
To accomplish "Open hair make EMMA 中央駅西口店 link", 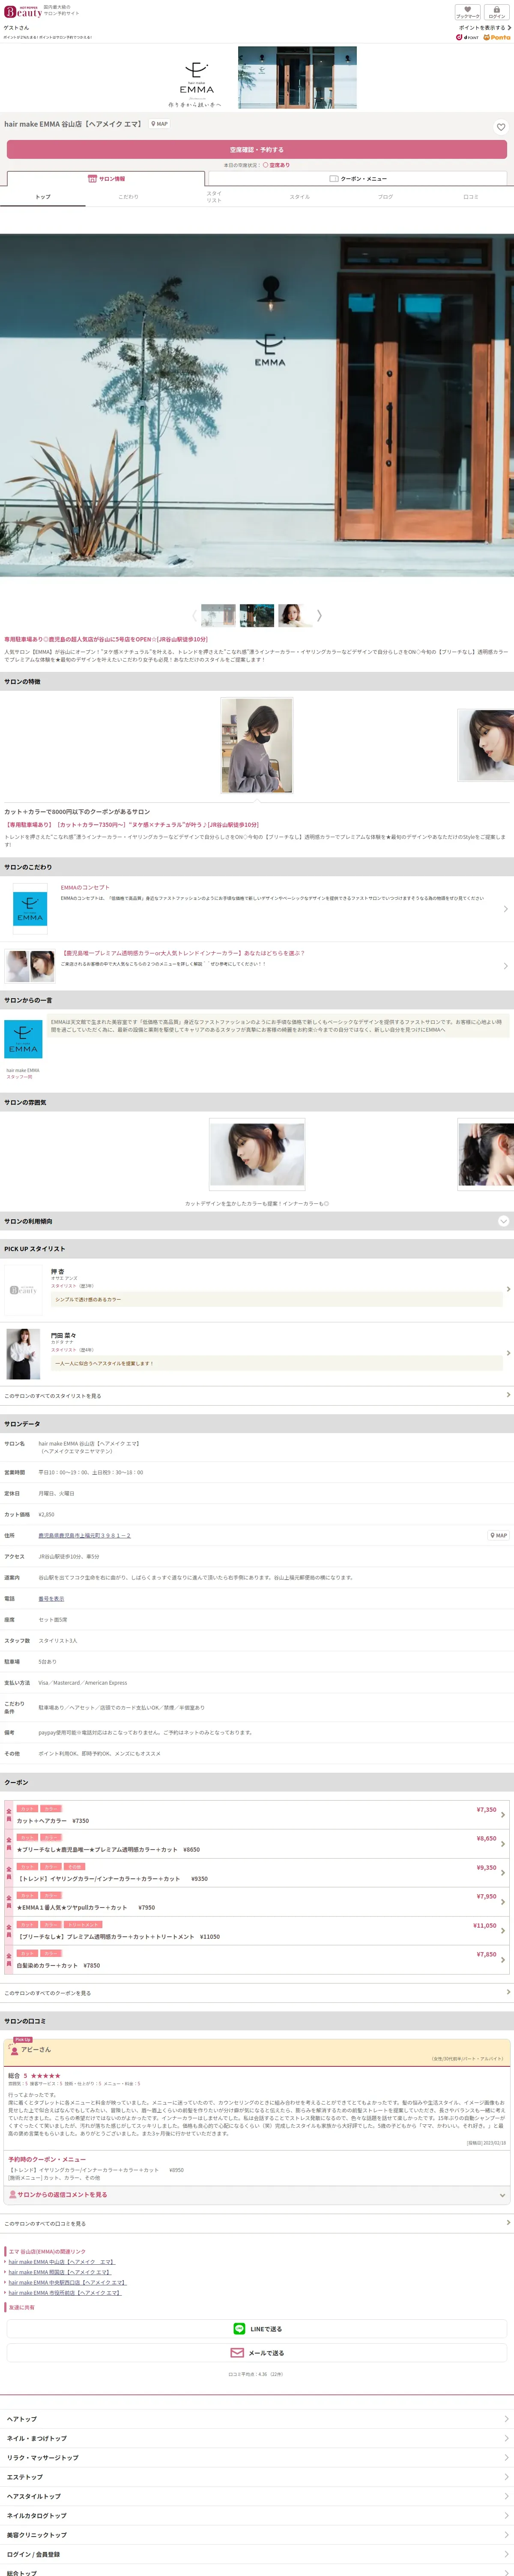I will [x=67, y=2282].
